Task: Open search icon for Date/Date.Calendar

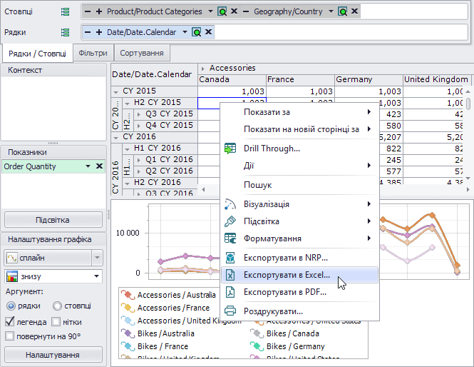Action: [x=197, y=32]
